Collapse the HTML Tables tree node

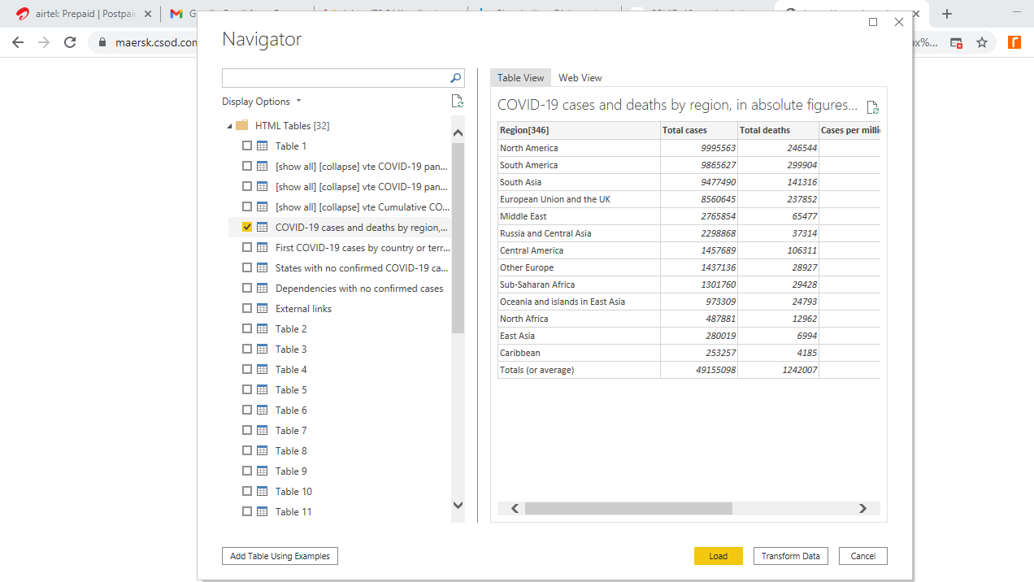coord(229,126)
